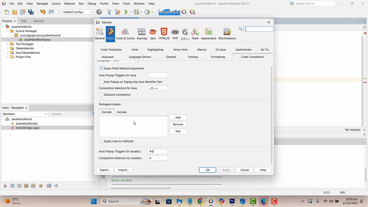Click the Clean and Build icon

coord(117,12)
